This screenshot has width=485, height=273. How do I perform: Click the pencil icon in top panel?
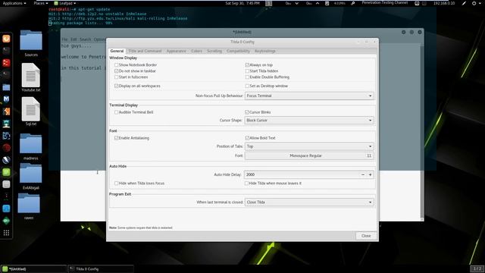coord(464,3)
